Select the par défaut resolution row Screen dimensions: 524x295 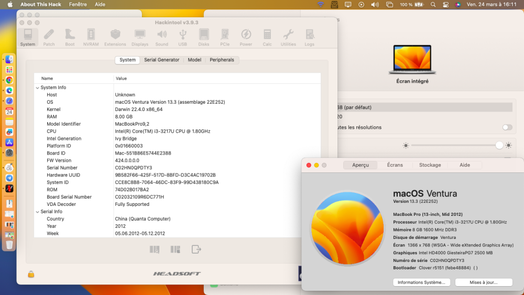point(425,107)
